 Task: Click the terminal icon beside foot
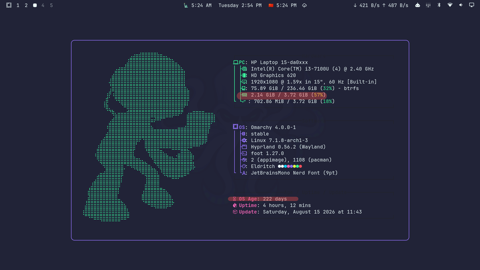[x=244, y=153]
